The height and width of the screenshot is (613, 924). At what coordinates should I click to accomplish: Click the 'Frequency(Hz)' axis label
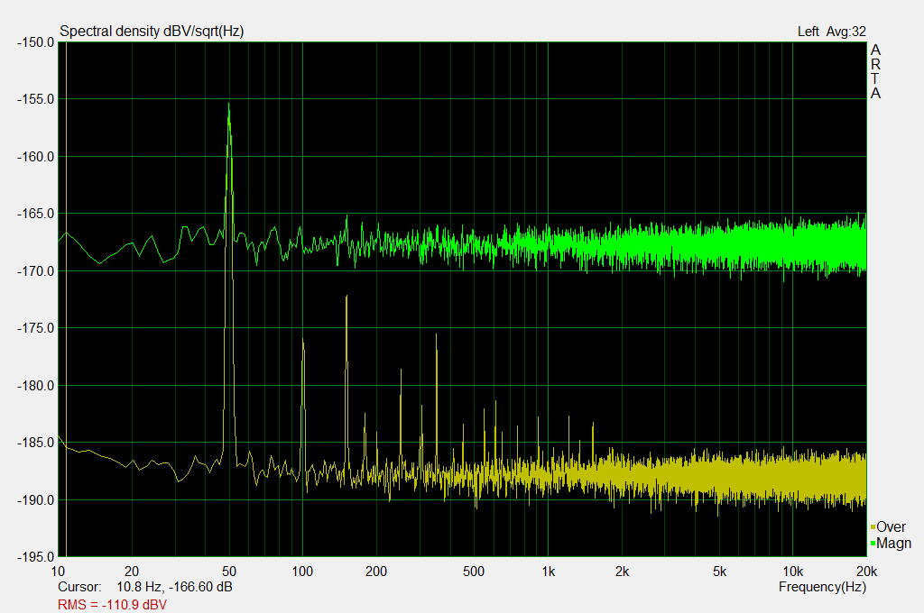click(822, 587)
